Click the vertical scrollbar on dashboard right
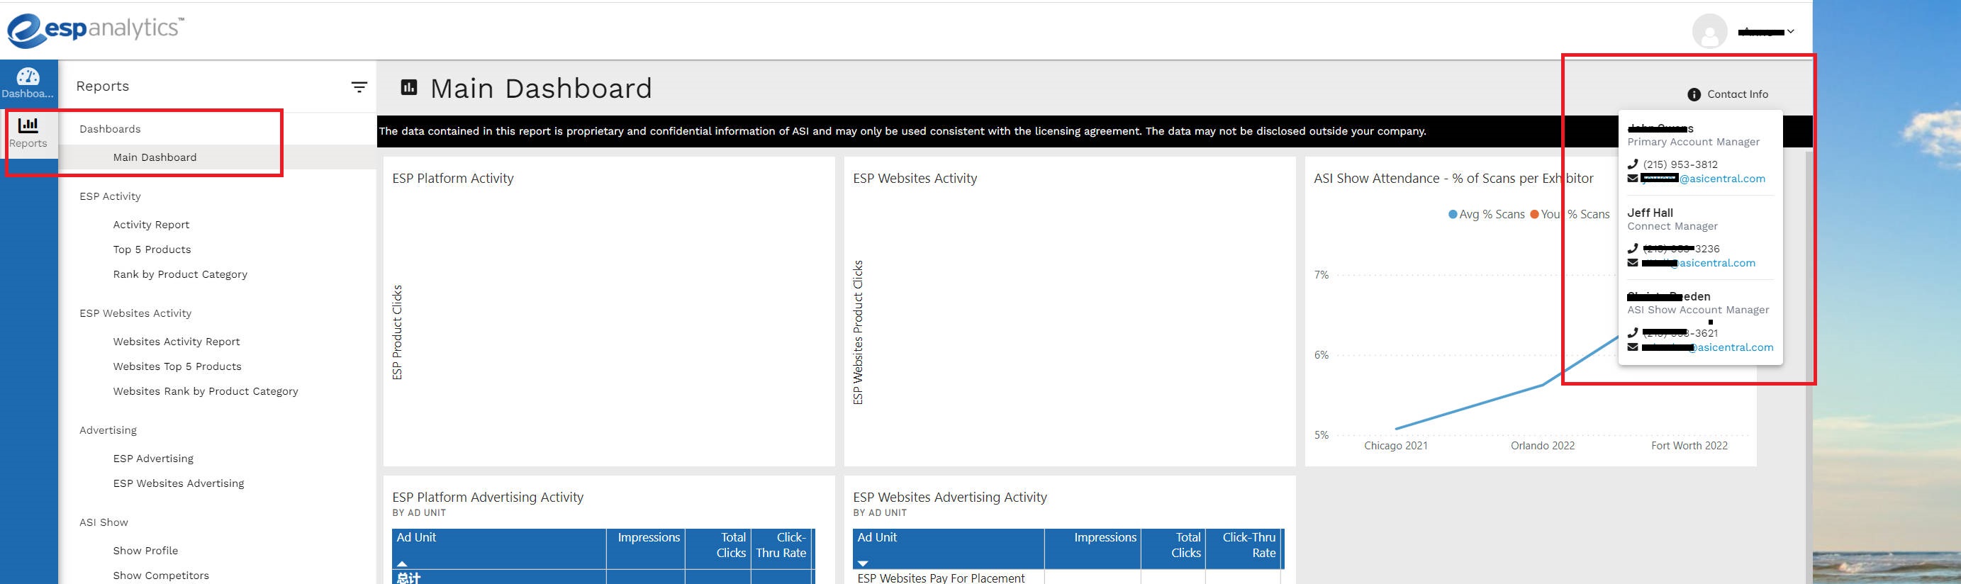The width and height of the screenshot is (1961, 584). pos(1809,266)
